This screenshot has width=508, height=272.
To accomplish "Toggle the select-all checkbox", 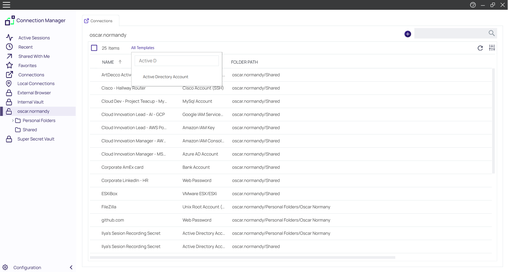I will pyautogui.click(x=94, y=48).
